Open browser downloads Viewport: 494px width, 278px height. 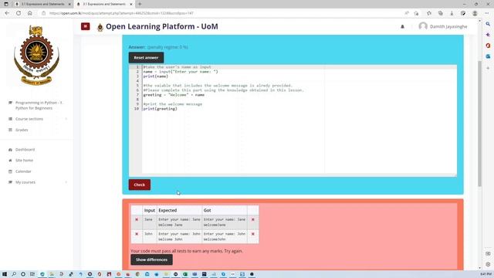(452, 13)
